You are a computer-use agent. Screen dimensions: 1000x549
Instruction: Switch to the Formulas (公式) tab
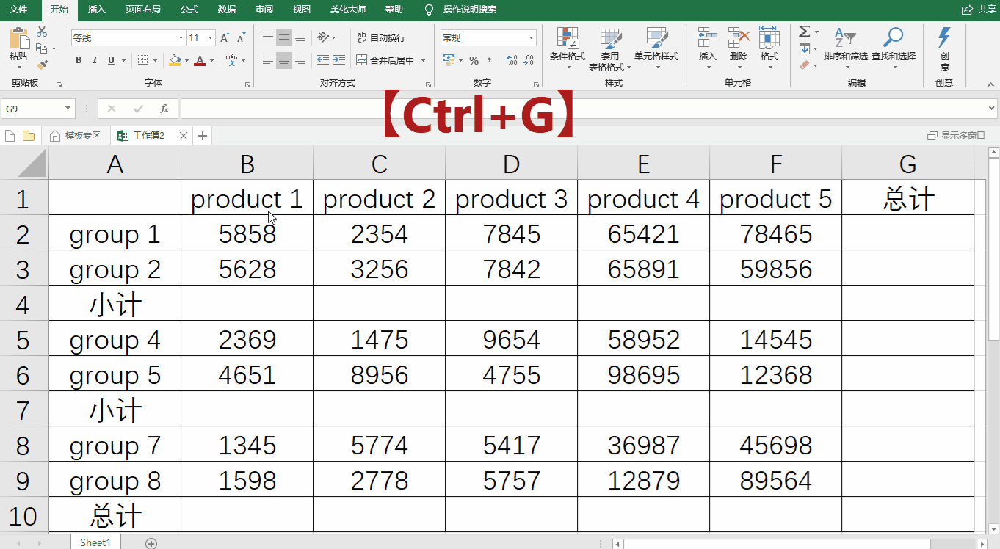coord(189,10)
